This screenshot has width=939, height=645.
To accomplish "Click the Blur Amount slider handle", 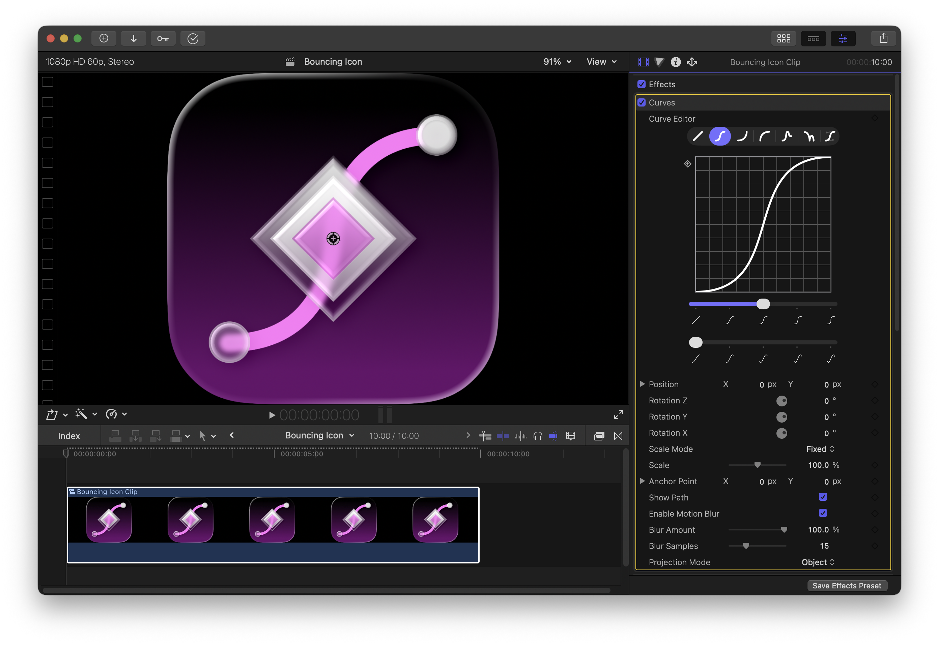I will [x=784, y=529].
